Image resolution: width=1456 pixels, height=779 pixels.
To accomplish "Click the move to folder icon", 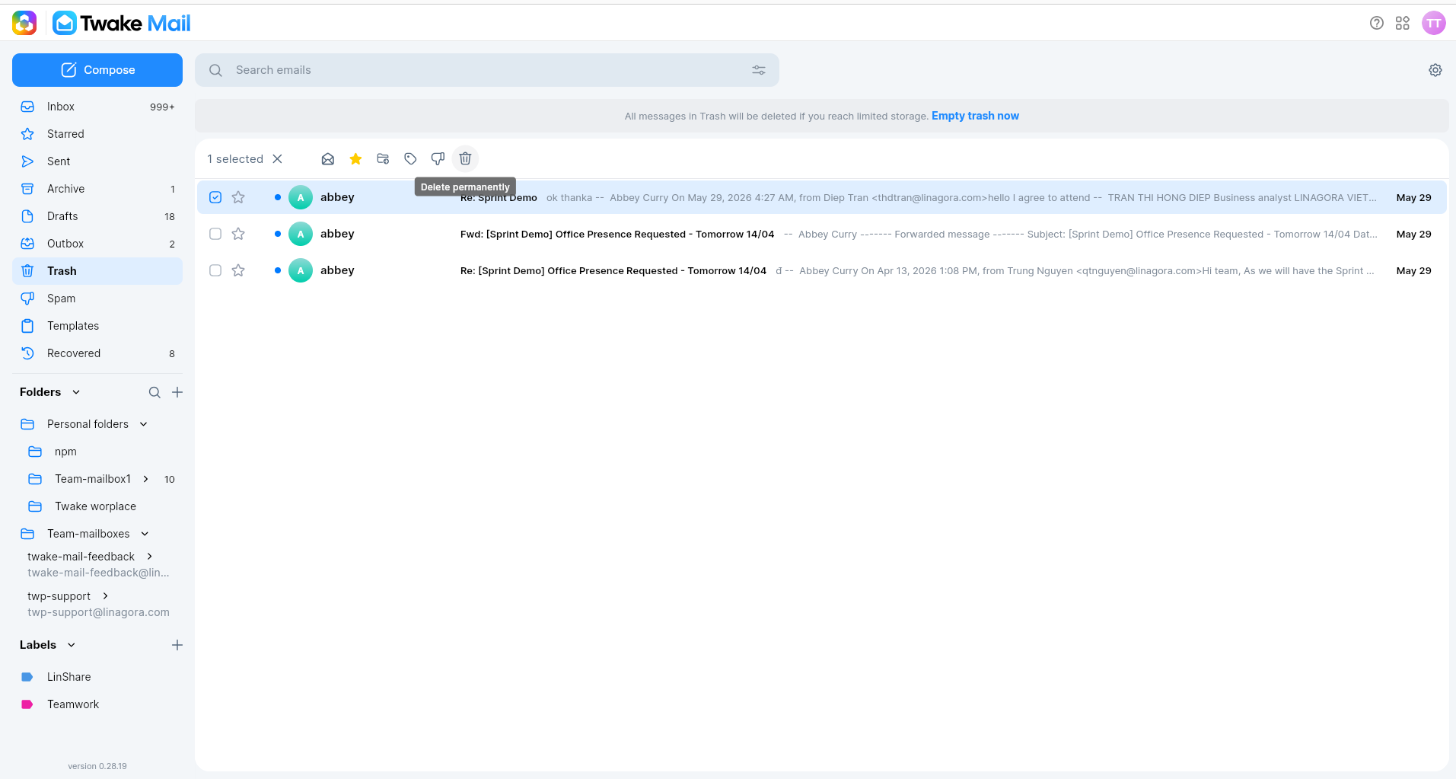I will coord(383,158).
